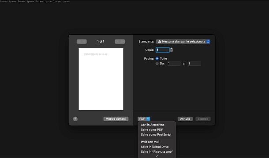Click the Annulla button

(x=185, y=119)
